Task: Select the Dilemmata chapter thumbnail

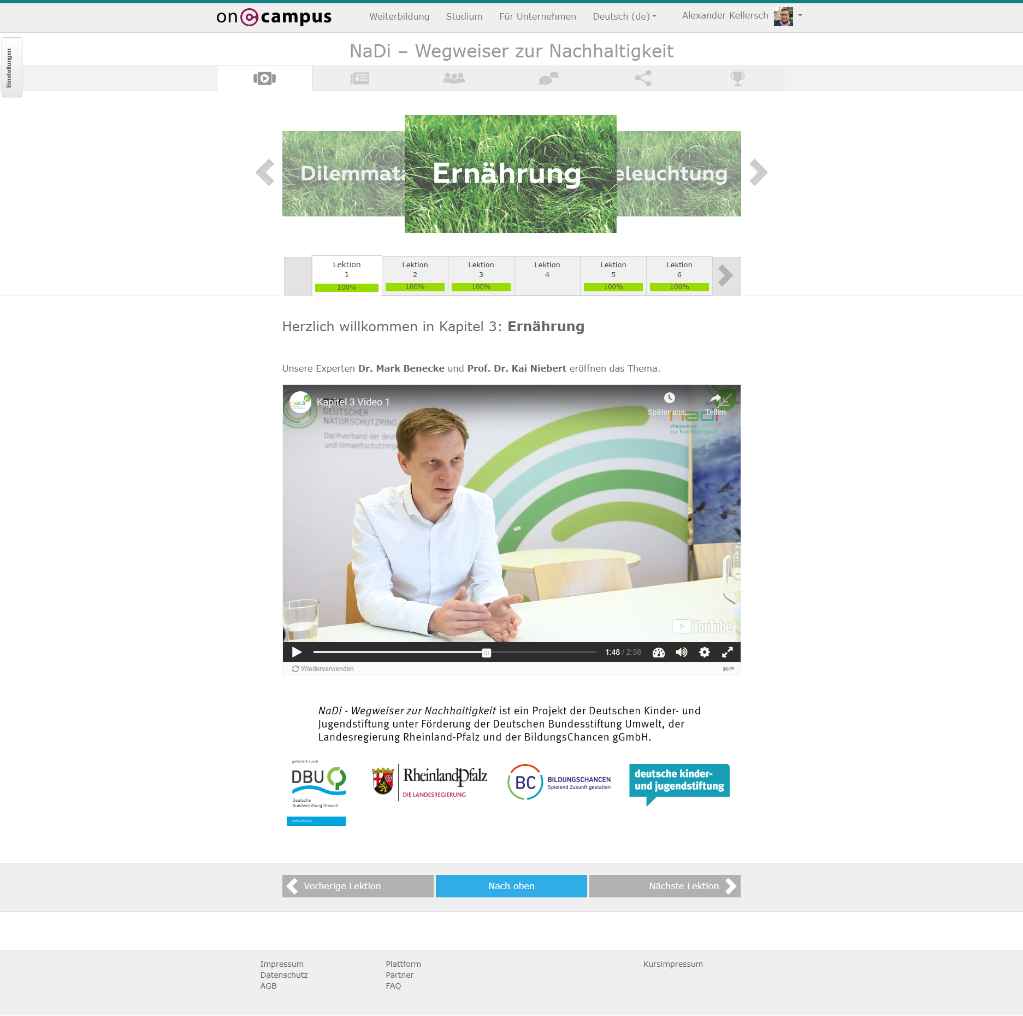Action: (x=343, y=174)
